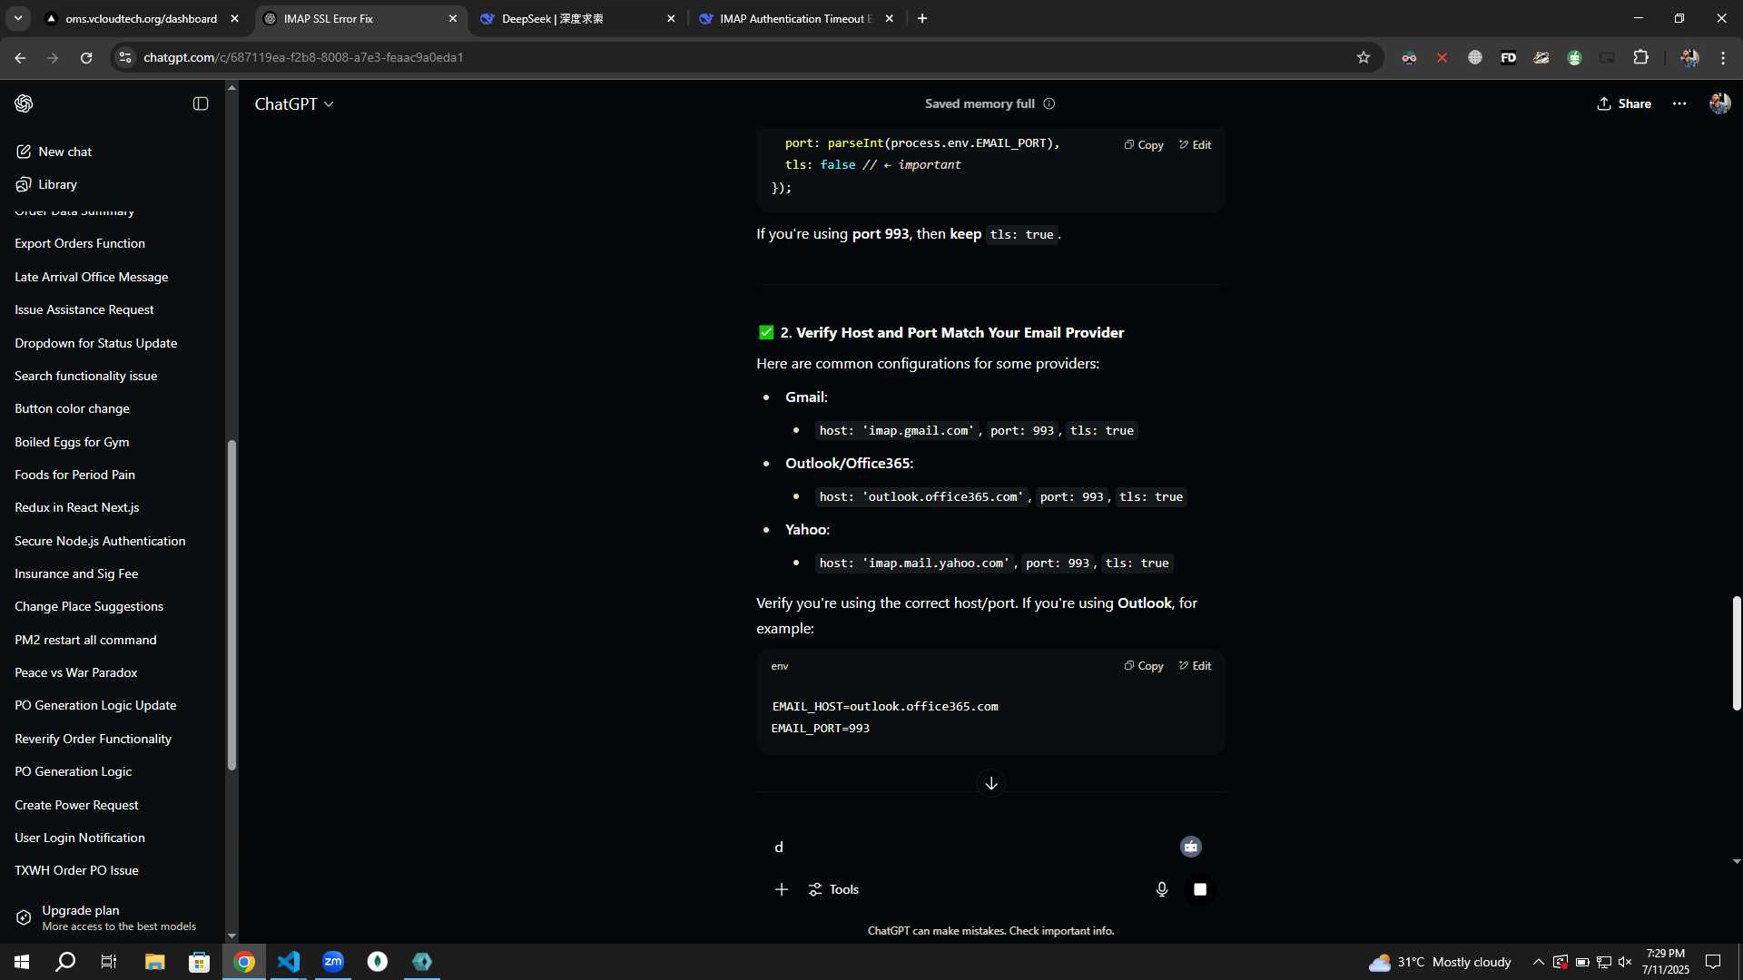
Task: Copy the env code block
Action: [1144, 666]
